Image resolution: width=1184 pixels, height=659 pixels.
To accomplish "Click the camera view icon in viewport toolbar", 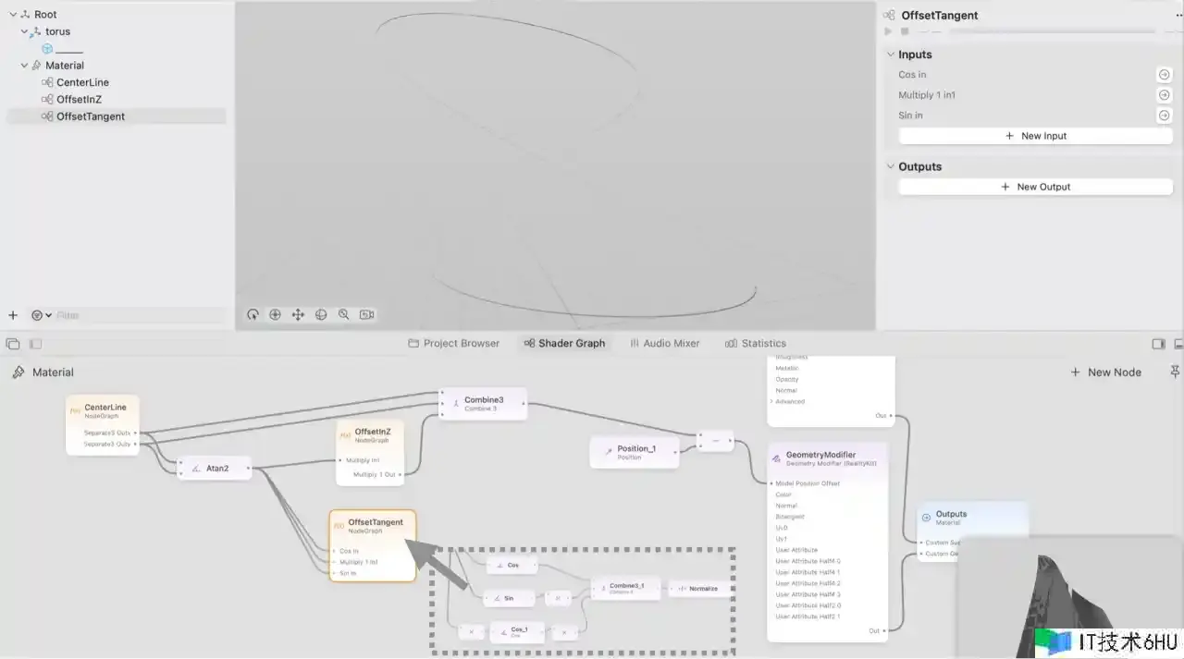I will pyautogui.click(x=367, y=314).
